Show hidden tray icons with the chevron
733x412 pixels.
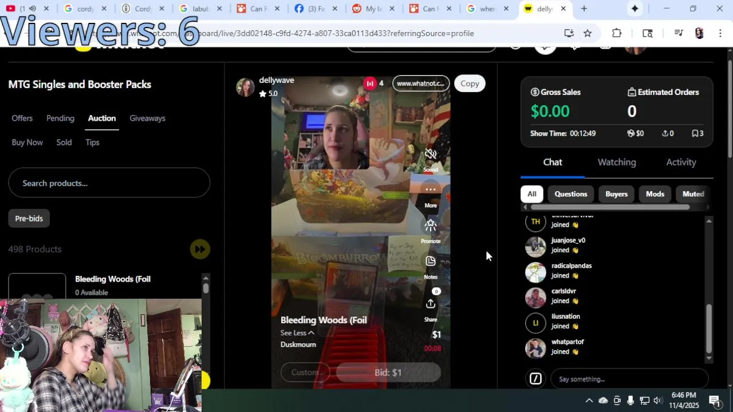tap(589, 400)
